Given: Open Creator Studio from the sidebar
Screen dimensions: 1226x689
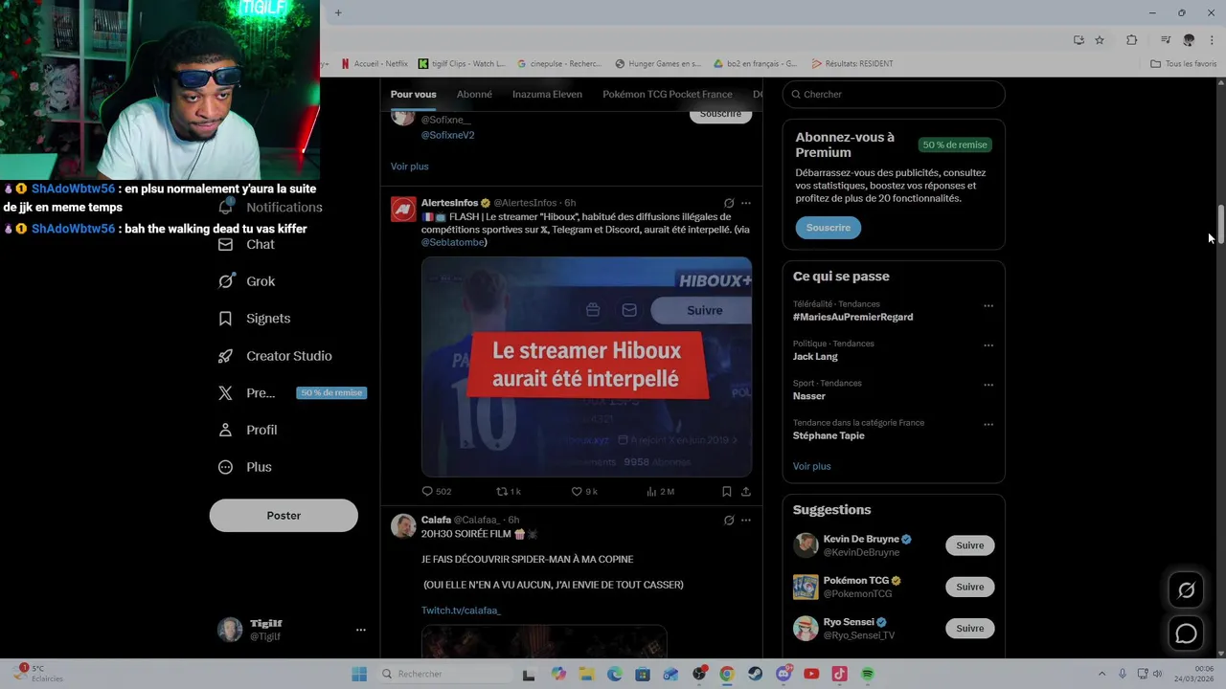Looking at the screenshot, I should (275, 356).
